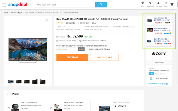Viewport: 178px width, 111px height.
Task: Open Track Order location icon
Action: click(x=150, y=3)
